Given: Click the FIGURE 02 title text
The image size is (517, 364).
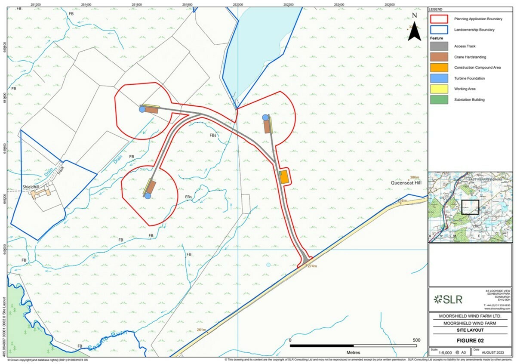Looking at the screenshot, I should point(471,340).
